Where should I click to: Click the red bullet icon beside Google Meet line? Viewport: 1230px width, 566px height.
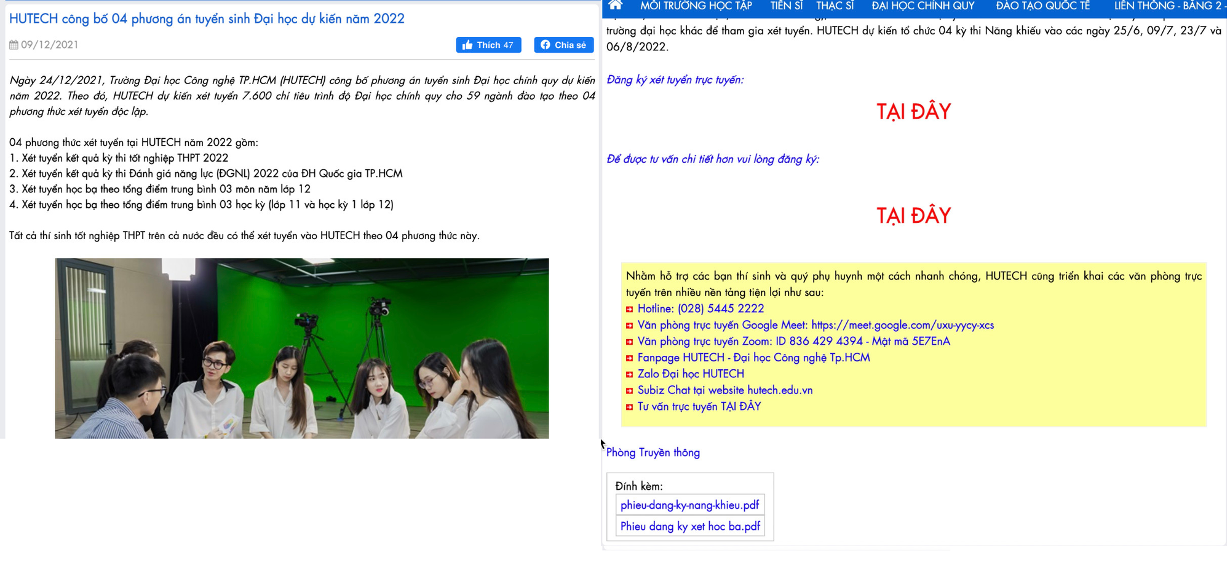[629, 326]
